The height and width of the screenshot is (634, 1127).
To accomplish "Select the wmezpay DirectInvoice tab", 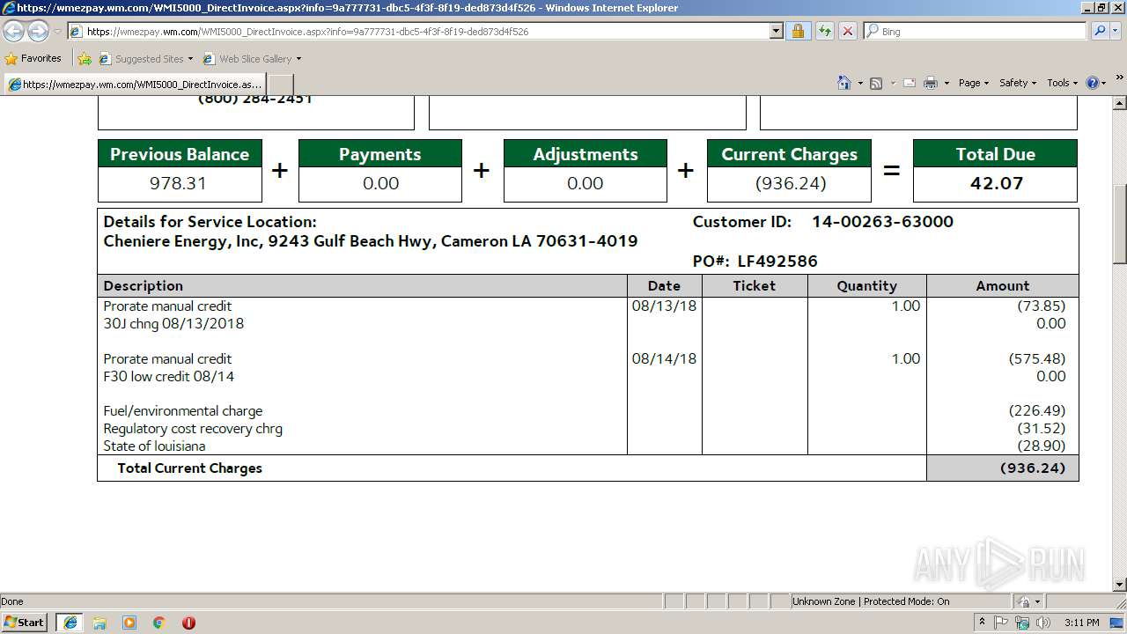I will coord(134,84).
